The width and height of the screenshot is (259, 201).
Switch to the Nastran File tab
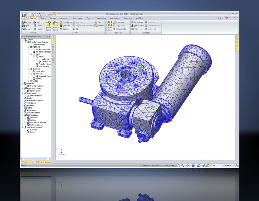click(x=27, y=162)
